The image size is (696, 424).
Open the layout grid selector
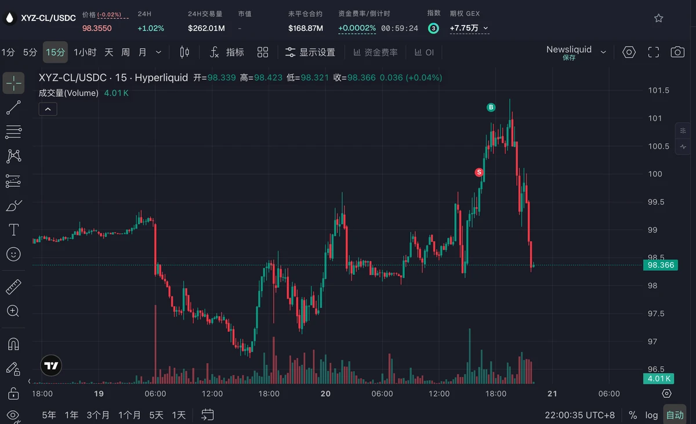coord(263,52)
